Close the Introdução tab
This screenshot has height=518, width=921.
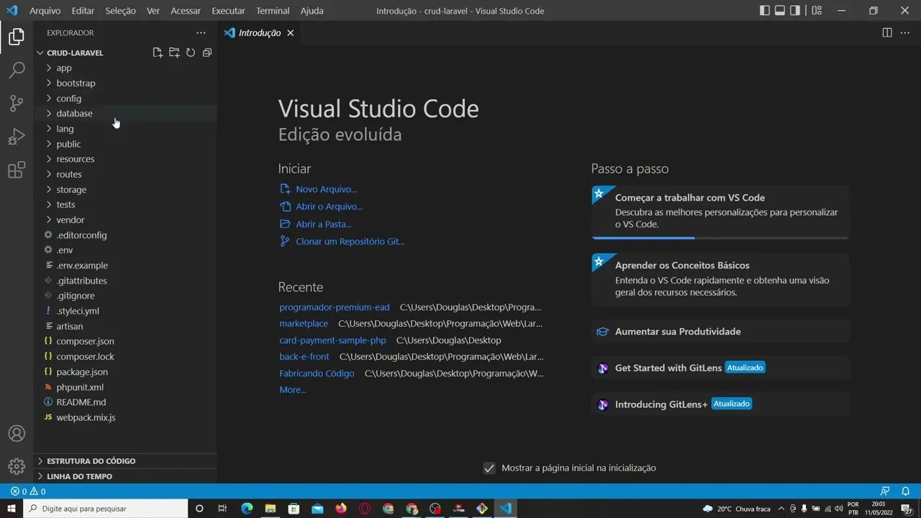click(x=291, y=33)
